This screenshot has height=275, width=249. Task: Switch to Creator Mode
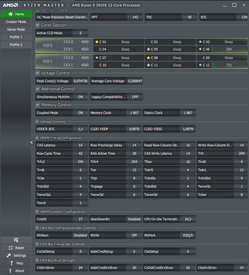point(16,22)
